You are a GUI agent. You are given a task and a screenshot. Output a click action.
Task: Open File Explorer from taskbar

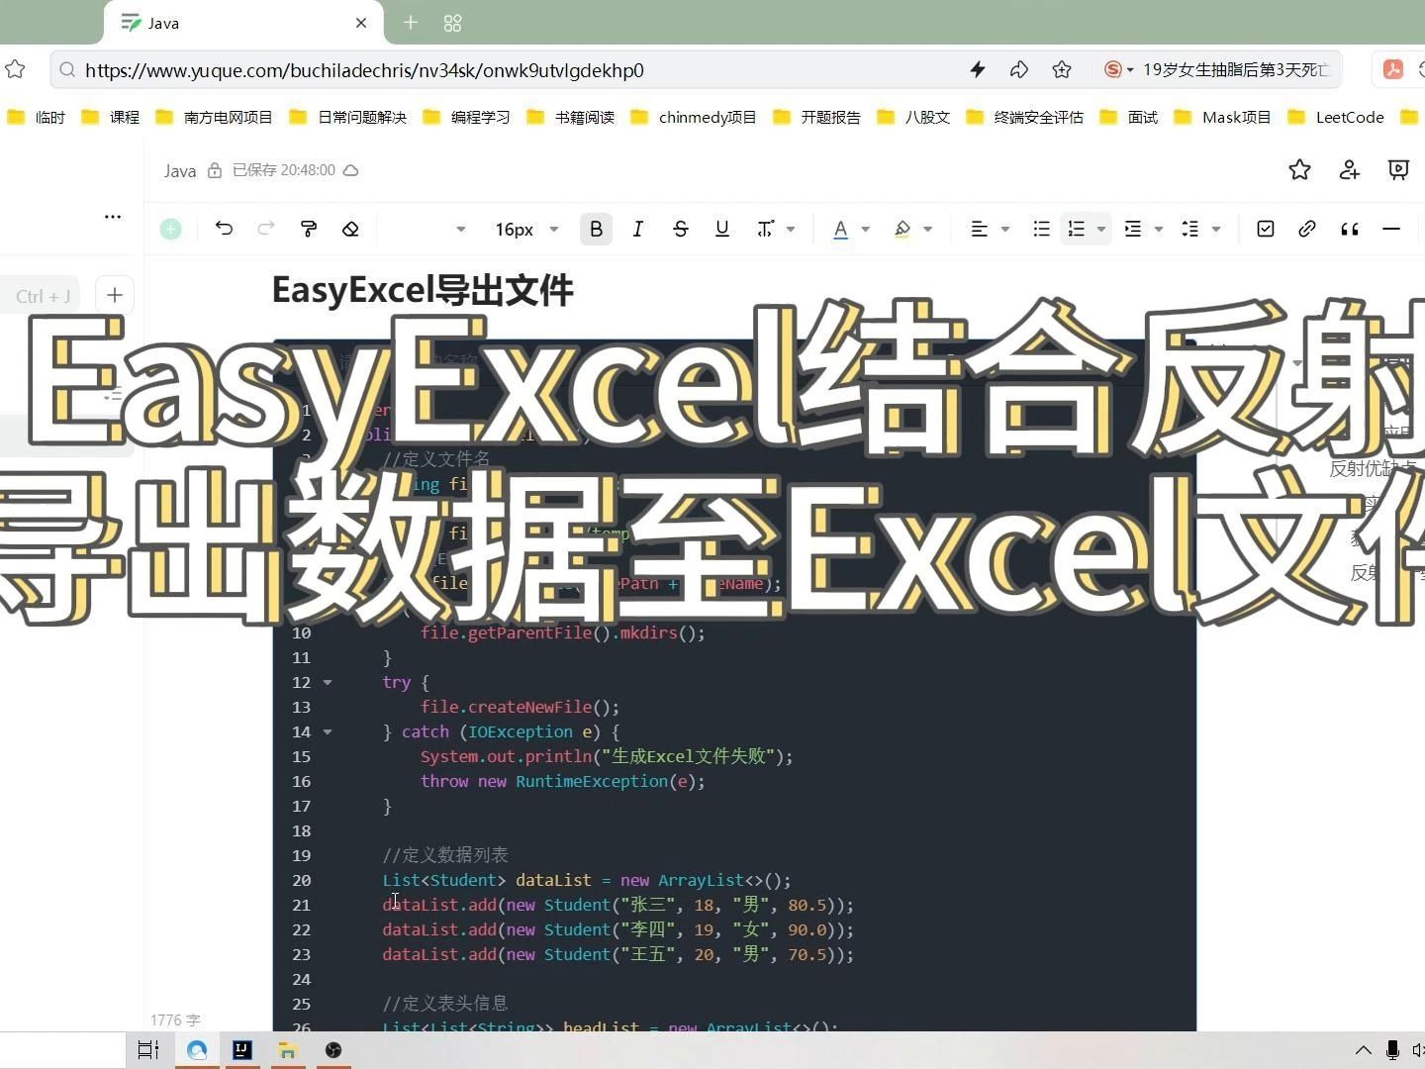(x=288, y=1050)
